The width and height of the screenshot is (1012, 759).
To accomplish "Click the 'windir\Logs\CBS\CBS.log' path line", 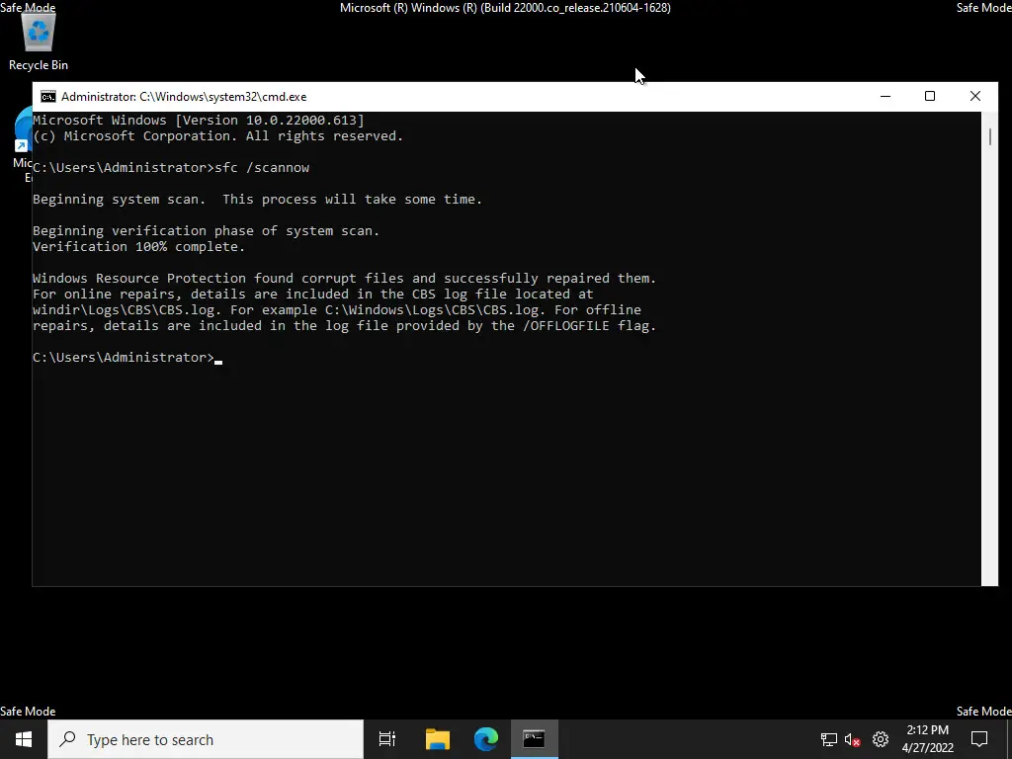I will point(337,309).
